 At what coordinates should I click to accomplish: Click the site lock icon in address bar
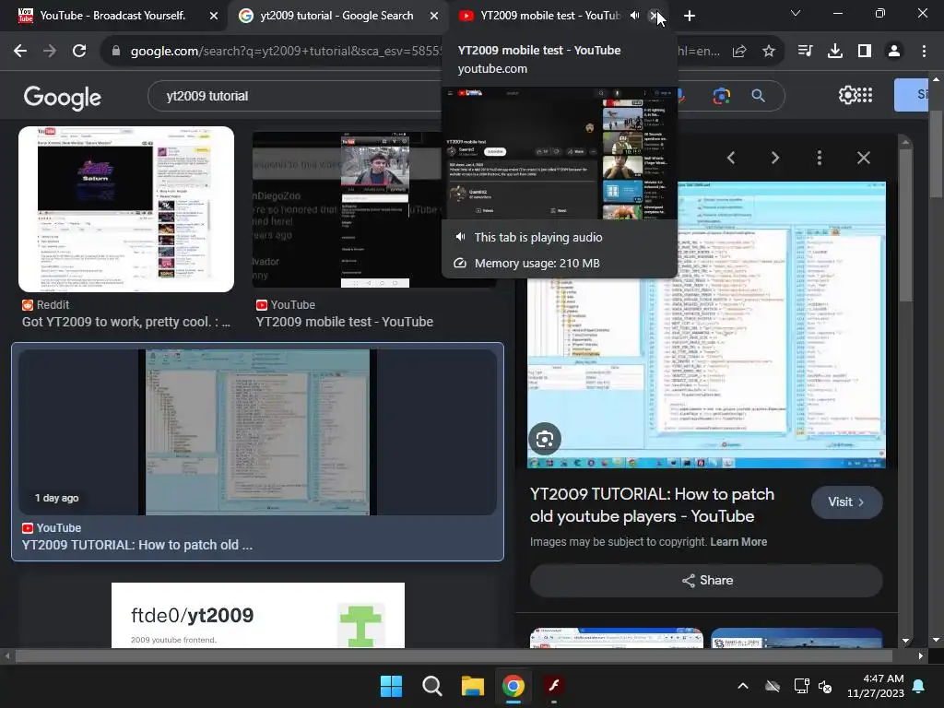[116, 52]
